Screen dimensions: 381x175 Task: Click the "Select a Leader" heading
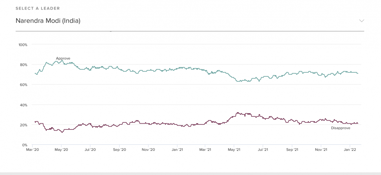coord(38,8)
